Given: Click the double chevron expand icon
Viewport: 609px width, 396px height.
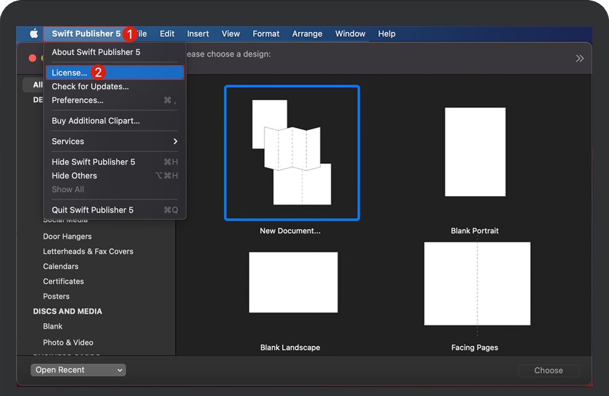Looking at the screenshot, I should click(580, 58).
